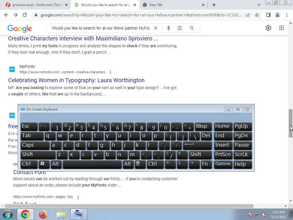Open Chrome from the taskbar
293x220 pixels.
[25, 214]
